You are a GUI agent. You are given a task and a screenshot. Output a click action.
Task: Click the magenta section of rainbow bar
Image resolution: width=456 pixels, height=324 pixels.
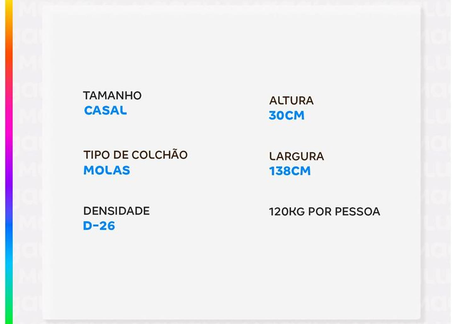[x=9, y=126]
